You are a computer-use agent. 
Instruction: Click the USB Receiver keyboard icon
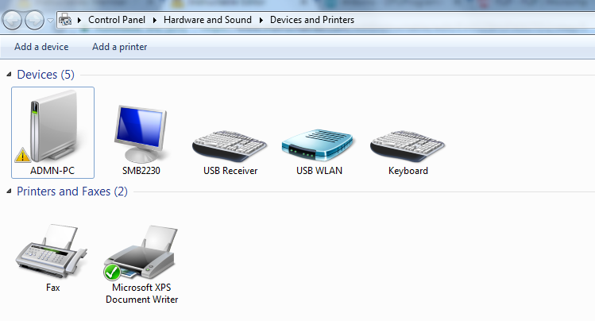click(x=230, y=143)
